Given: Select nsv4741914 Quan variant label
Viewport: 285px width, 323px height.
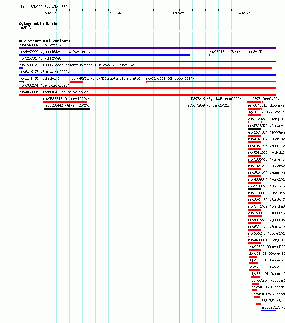Looking at the screenshot, I should coord(267,139).
